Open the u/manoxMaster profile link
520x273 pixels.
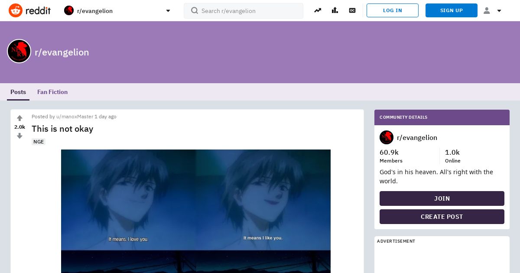click(75, 117)
